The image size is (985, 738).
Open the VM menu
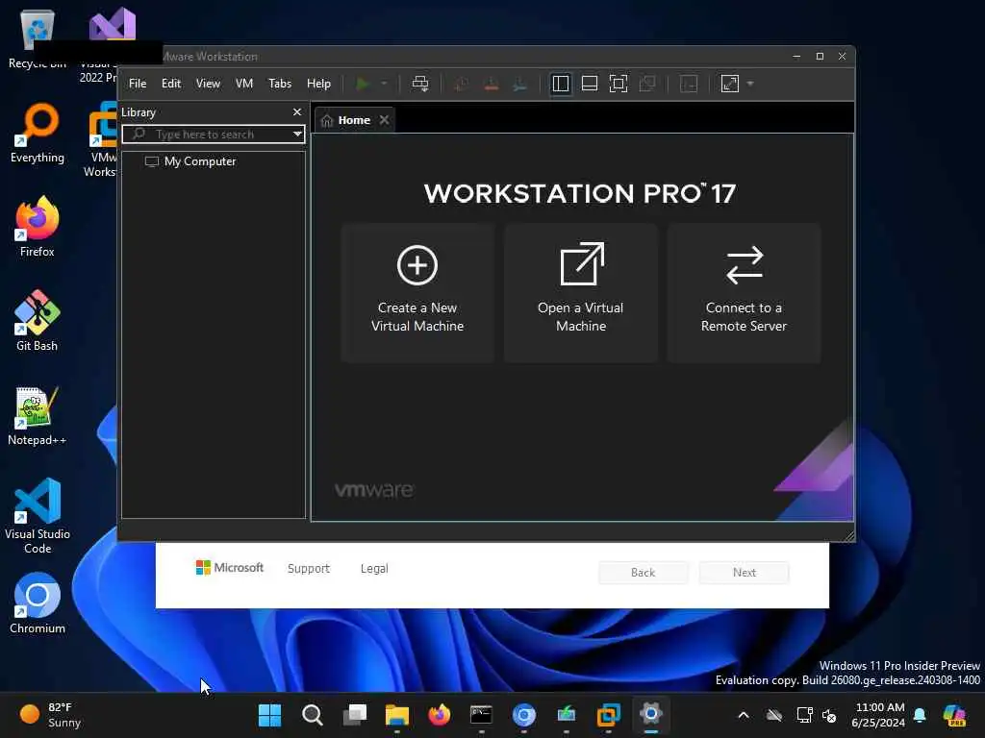coord(244,84)
